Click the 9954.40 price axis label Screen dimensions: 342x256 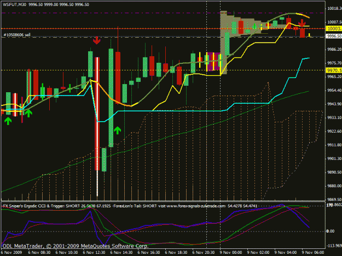tap(334, 90)
